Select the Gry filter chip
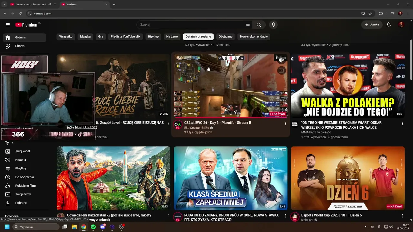413x232 pixels. pyautogui.click(x=101, y=37)
